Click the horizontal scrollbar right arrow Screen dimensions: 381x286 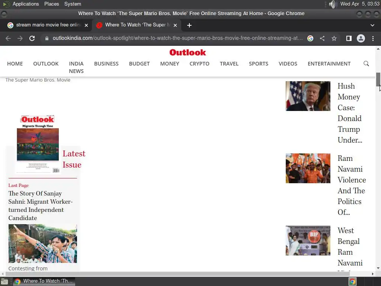point(373,274)
